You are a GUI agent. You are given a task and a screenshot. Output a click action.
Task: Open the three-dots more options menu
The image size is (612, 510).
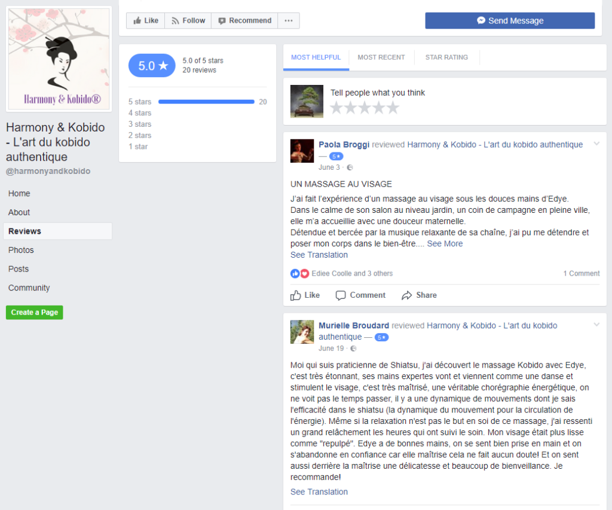pos(289,20)
